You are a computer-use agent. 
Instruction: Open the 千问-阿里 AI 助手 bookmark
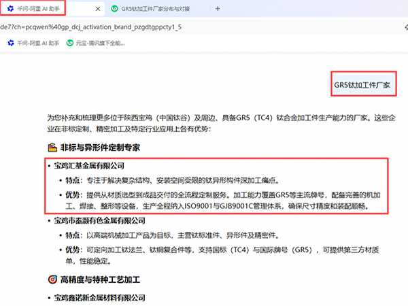point(33,43)
